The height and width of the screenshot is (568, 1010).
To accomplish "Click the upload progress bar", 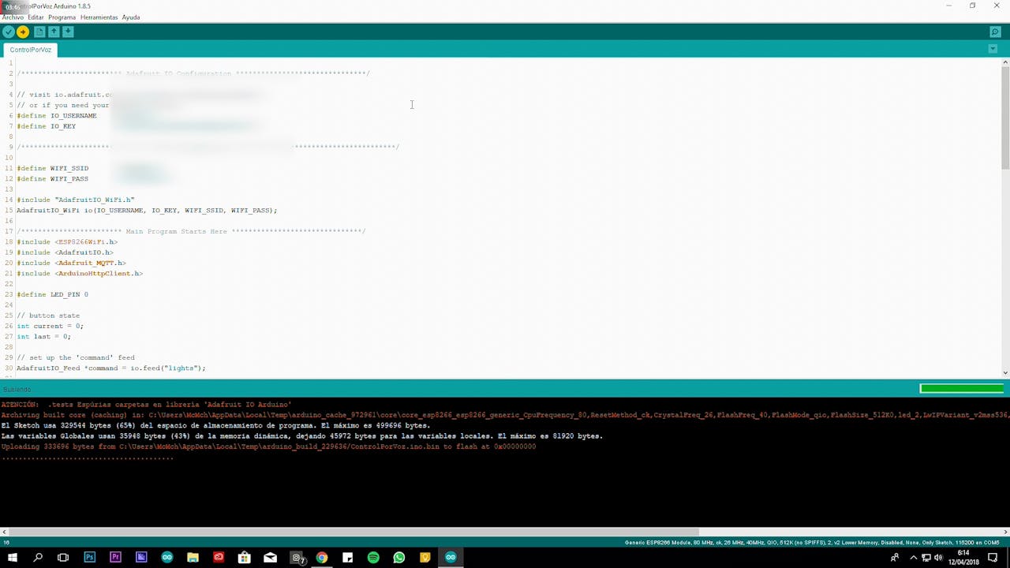I will [961, 388].
